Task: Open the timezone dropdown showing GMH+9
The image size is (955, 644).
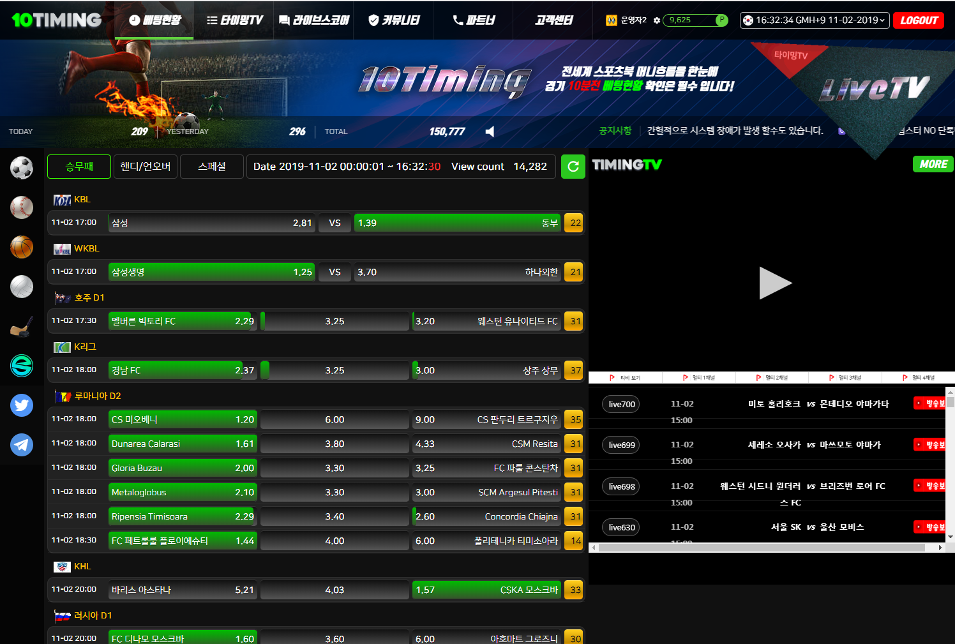Action: pyautogui.click(x=815, y=20)
